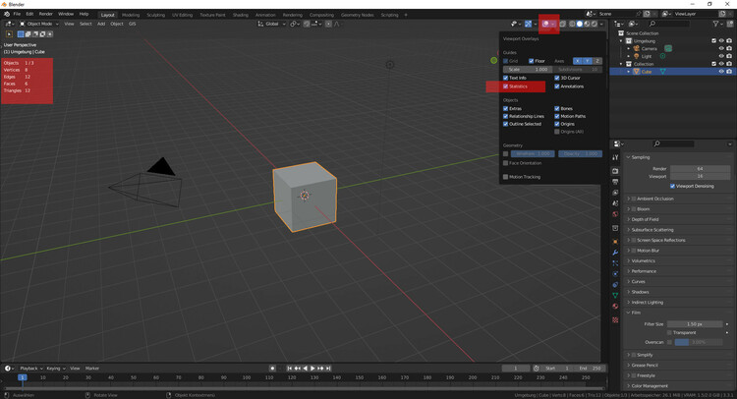Open the GIS menu

pos(132,24)
